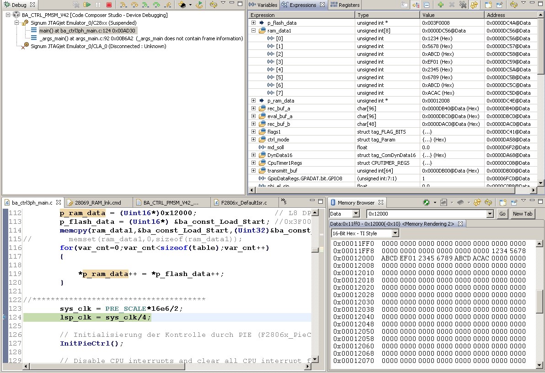Close the ba_ctrl3ph_main.c editor tab
The image size is (545, 373).
tap(59, 202)
